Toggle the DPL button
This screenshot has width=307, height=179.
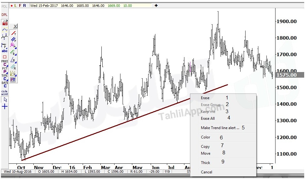pyautogui.click(x=4, y=15)
